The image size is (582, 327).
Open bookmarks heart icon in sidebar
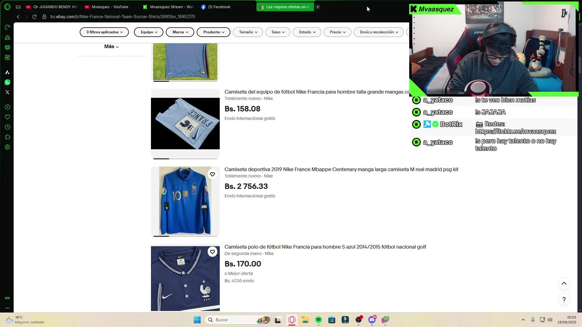pyautogui.click(x=7, y=117)
